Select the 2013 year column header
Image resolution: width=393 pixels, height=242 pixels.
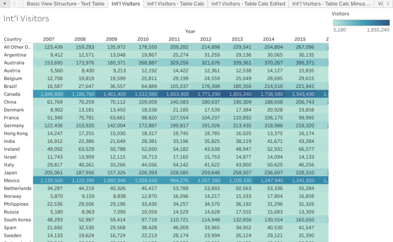pyautogui.click(x=237, y=39)
